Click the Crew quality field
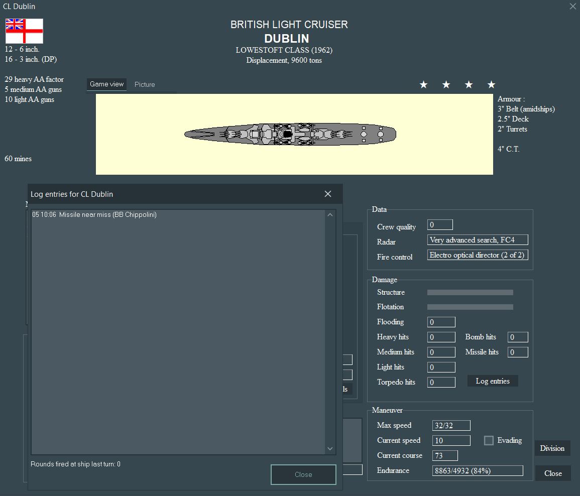Image resolution: width=580 pixels, height=496 pixels. pos(440,224)
